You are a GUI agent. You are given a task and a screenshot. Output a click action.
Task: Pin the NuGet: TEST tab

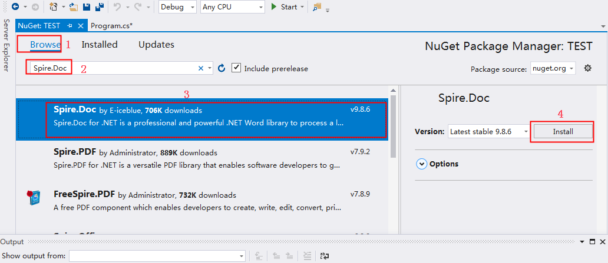tap(70, 25)
